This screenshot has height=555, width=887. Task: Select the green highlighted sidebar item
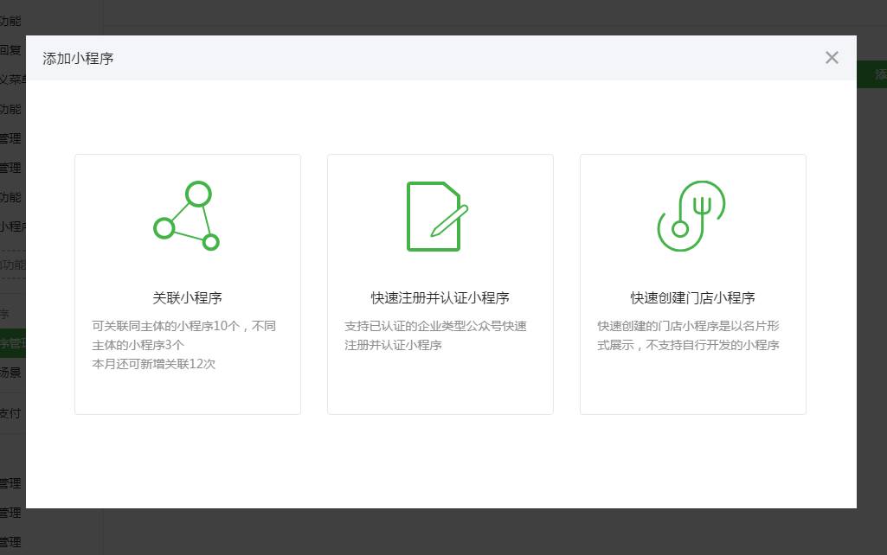(12, 343)
